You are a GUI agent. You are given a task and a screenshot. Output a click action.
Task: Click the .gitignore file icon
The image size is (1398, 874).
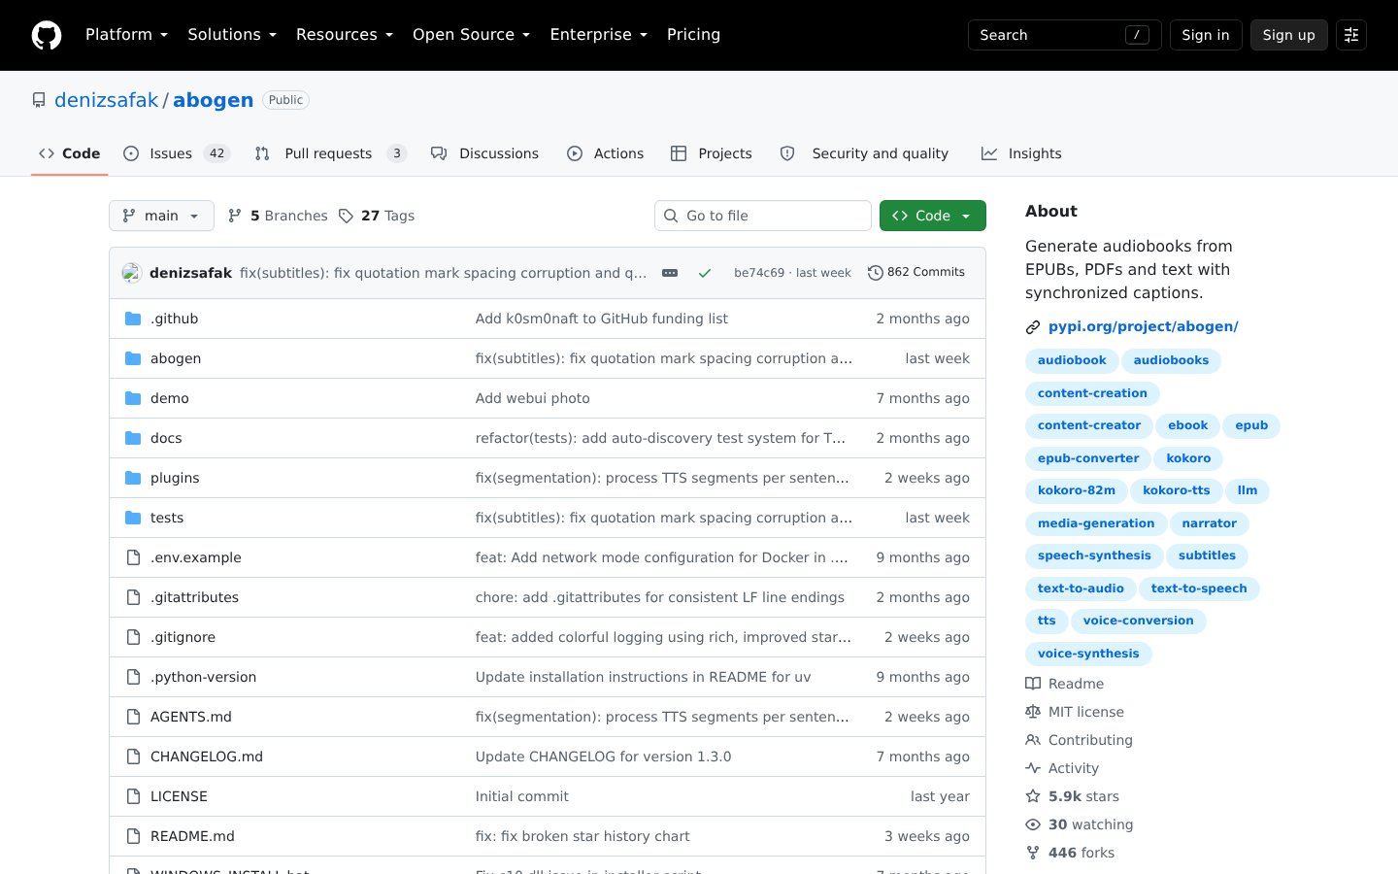[133, 637]
